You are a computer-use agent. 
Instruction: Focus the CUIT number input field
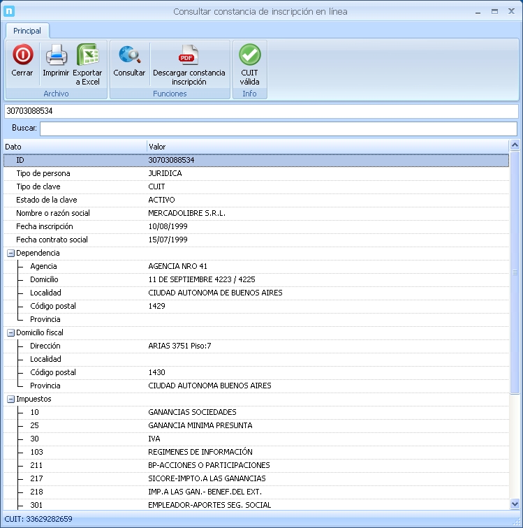tap(261, 111)
